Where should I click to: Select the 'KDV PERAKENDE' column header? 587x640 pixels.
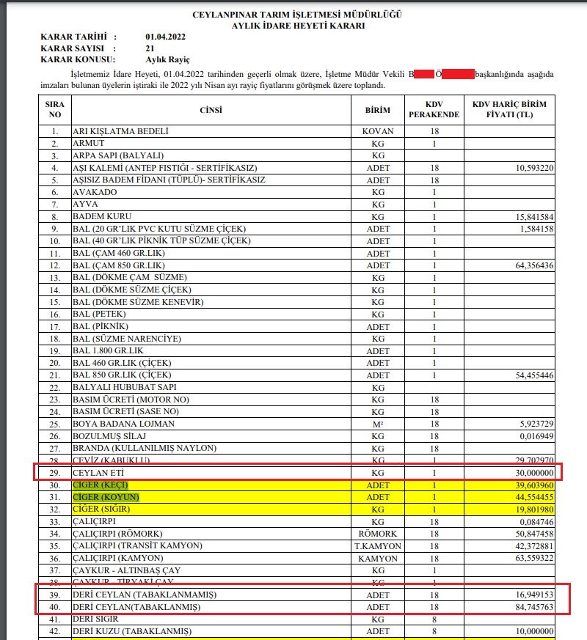[434, 110]
